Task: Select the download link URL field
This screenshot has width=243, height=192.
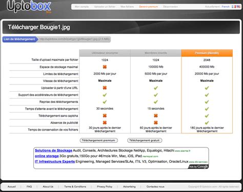Action: pyautogui.click(x=74, y=39)
